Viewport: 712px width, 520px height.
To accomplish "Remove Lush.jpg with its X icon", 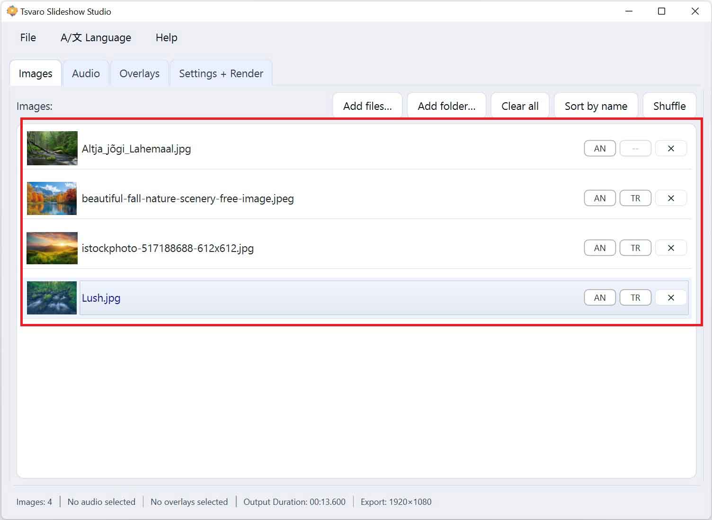I will [670, 298].
